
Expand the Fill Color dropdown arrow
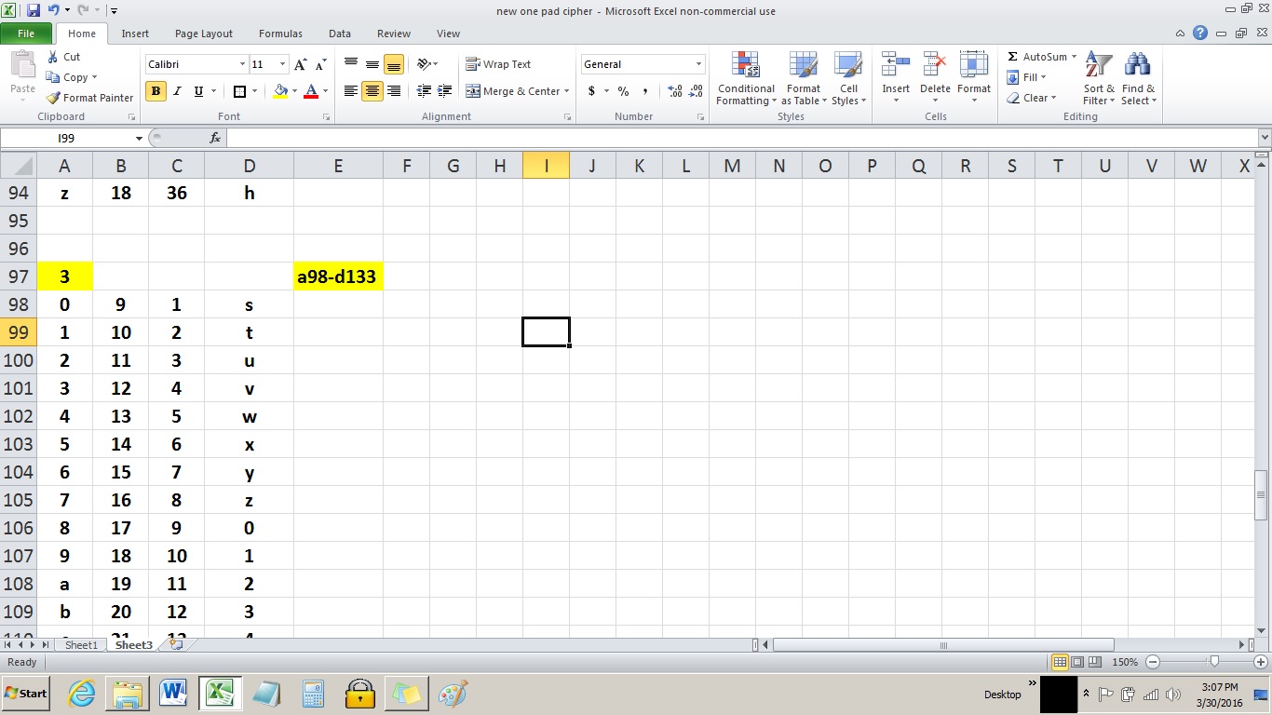294,91
